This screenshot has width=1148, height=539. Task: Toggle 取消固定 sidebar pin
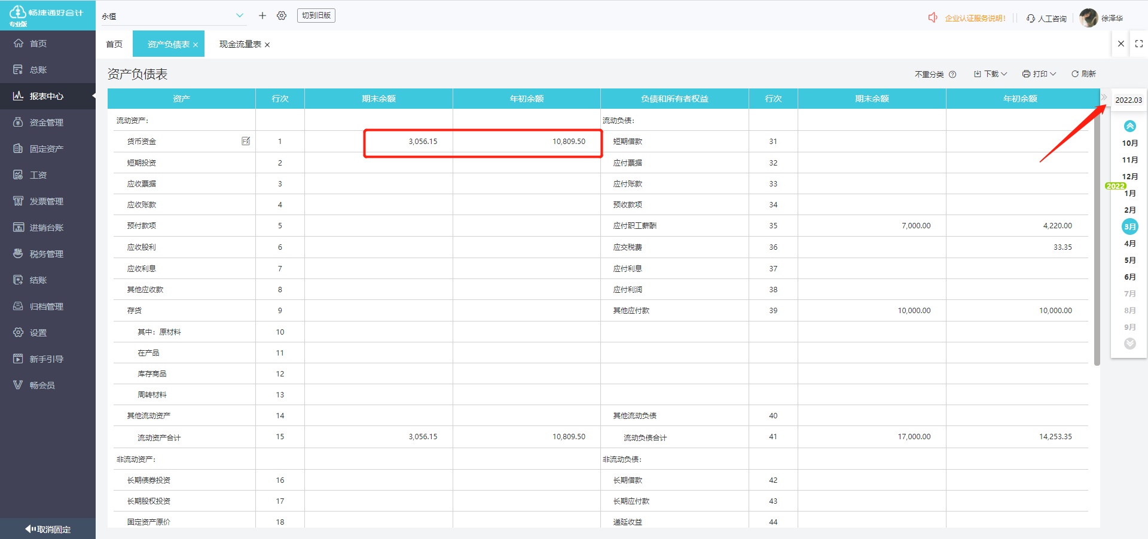48,529
